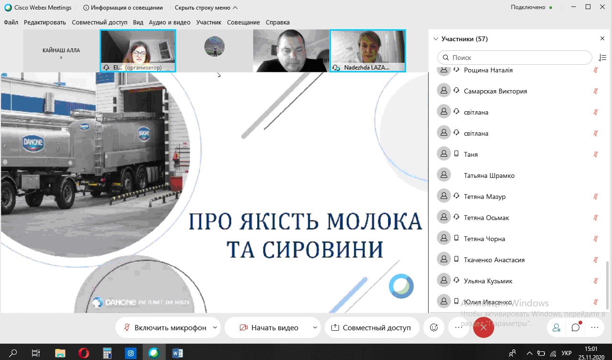
Task: Open panel options ellipsis at far right
Action: (595, 328)
